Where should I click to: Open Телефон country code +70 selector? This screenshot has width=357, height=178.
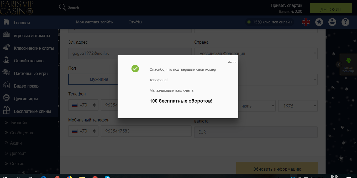(83, 105)
